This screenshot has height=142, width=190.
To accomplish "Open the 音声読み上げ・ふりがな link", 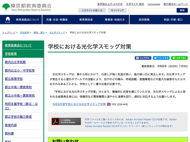I will (110, 4).
